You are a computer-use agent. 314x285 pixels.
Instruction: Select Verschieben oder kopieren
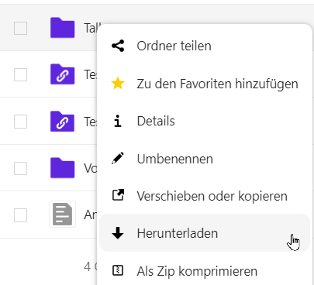[x=205, y=196]
